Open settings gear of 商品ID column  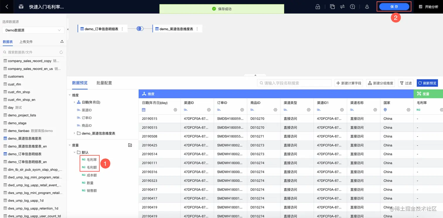pyautogui.click(x=275, y=110)
